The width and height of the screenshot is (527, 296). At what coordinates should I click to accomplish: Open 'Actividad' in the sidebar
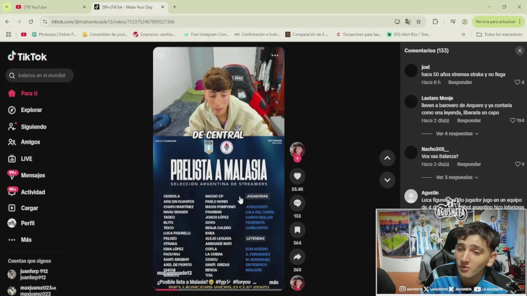pos(33,192)
